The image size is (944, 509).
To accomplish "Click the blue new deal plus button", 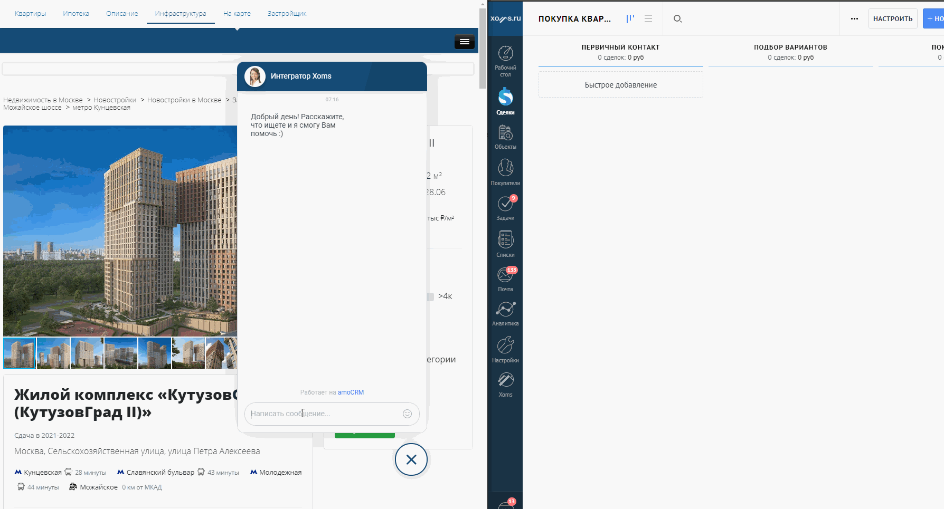I will pos(933,18).
